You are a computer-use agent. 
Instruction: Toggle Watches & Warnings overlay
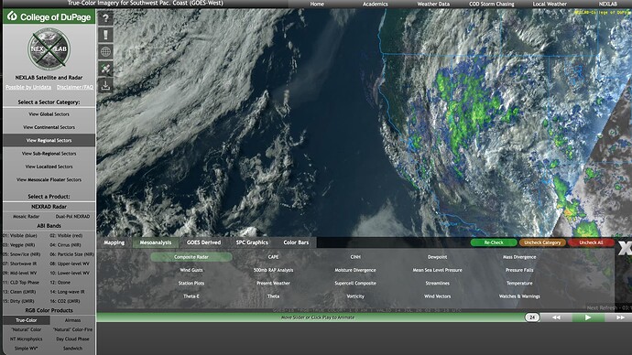coord(519,296)
